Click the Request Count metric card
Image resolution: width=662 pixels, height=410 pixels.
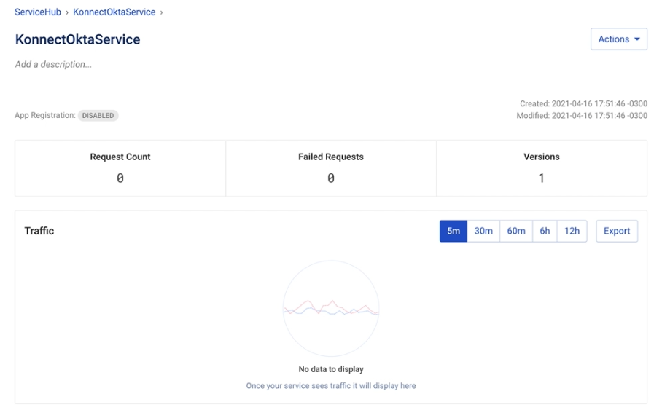pos(120,168)
